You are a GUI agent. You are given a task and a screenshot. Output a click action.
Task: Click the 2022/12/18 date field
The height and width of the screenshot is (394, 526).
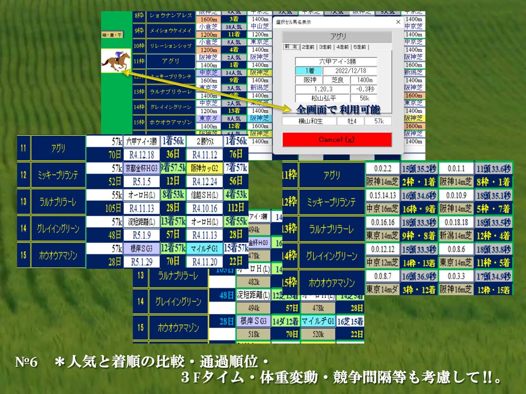click(350, 70)
